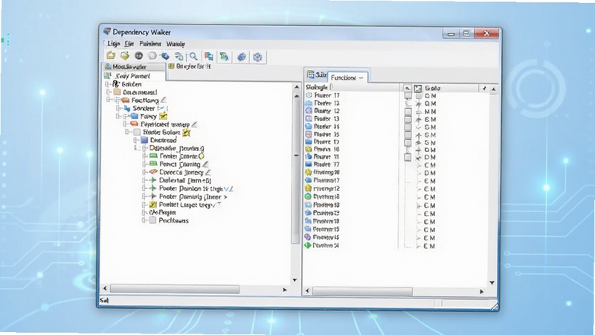Expand the node beside the solid blue square
Viewport: 595px width, 335px height.
(x=136, y=140)
